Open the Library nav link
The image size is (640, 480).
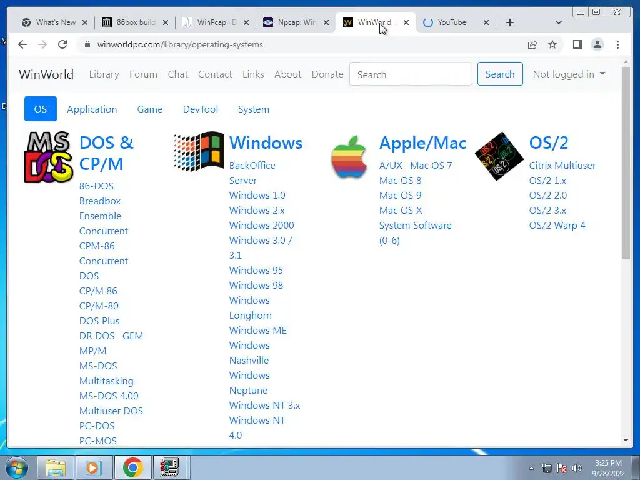[104, 74]
